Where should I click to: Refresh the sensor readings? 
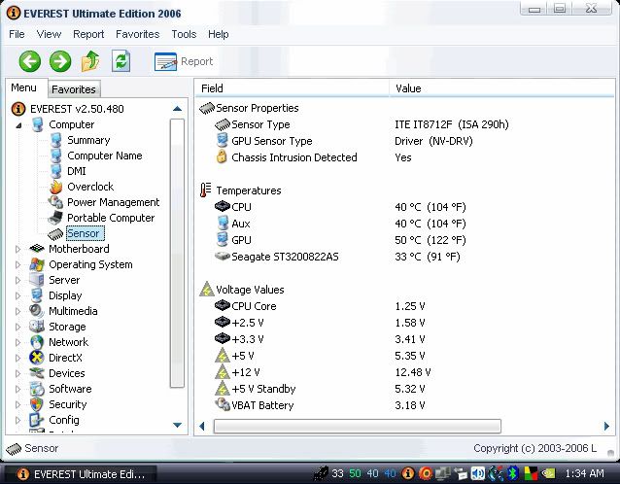[x=121, y=61]
